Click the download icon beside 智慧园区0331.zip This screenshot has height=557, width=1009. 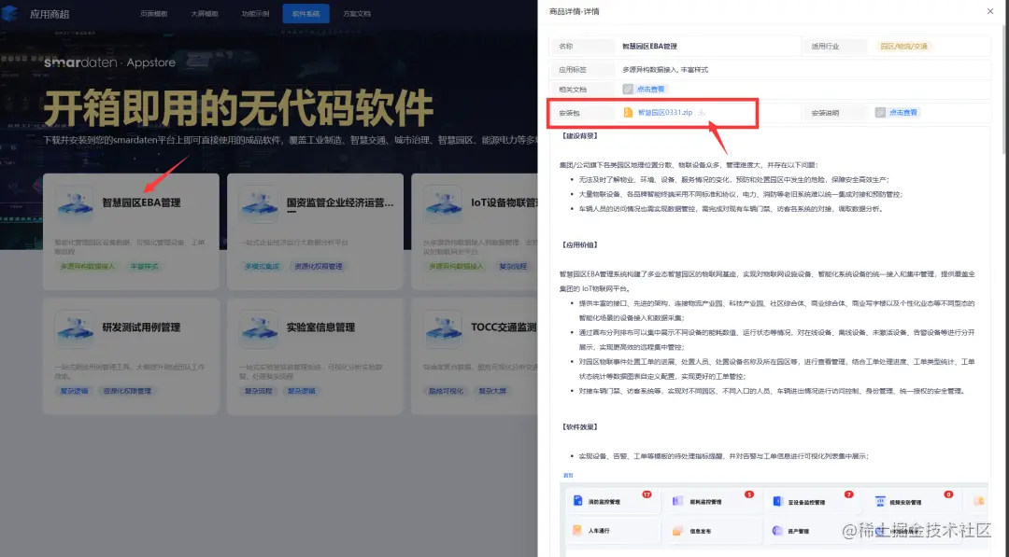coord(701,111)
